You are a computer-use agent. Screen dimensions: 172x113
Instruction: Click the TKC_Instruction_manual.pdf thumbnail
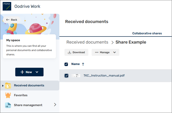tap(76, 76)
